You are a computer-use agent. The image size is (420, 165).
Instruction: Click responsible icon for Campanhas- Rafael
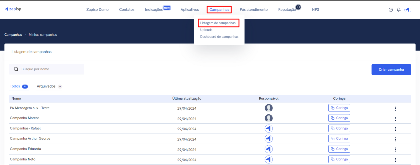coord(269,129)
